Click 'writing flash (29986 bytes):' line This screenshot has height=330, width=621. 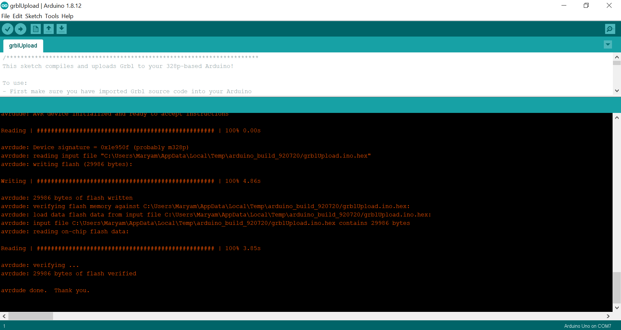pyautogui.click(x=67, y=164)
